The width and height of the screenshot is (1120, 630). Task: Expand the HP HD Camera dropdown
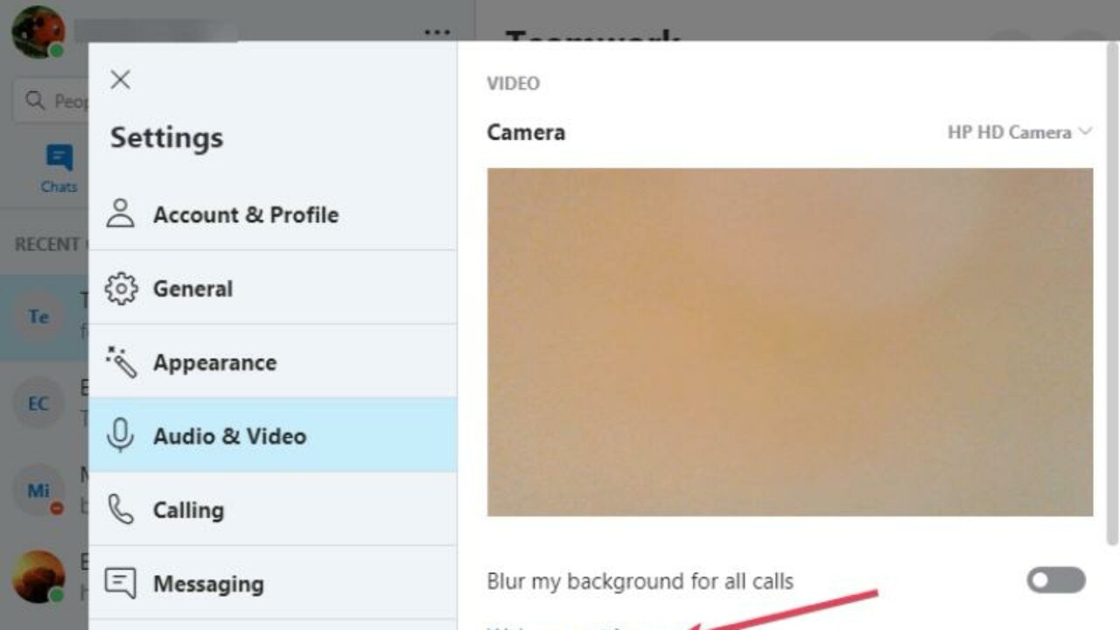(x=1019, y=132)
